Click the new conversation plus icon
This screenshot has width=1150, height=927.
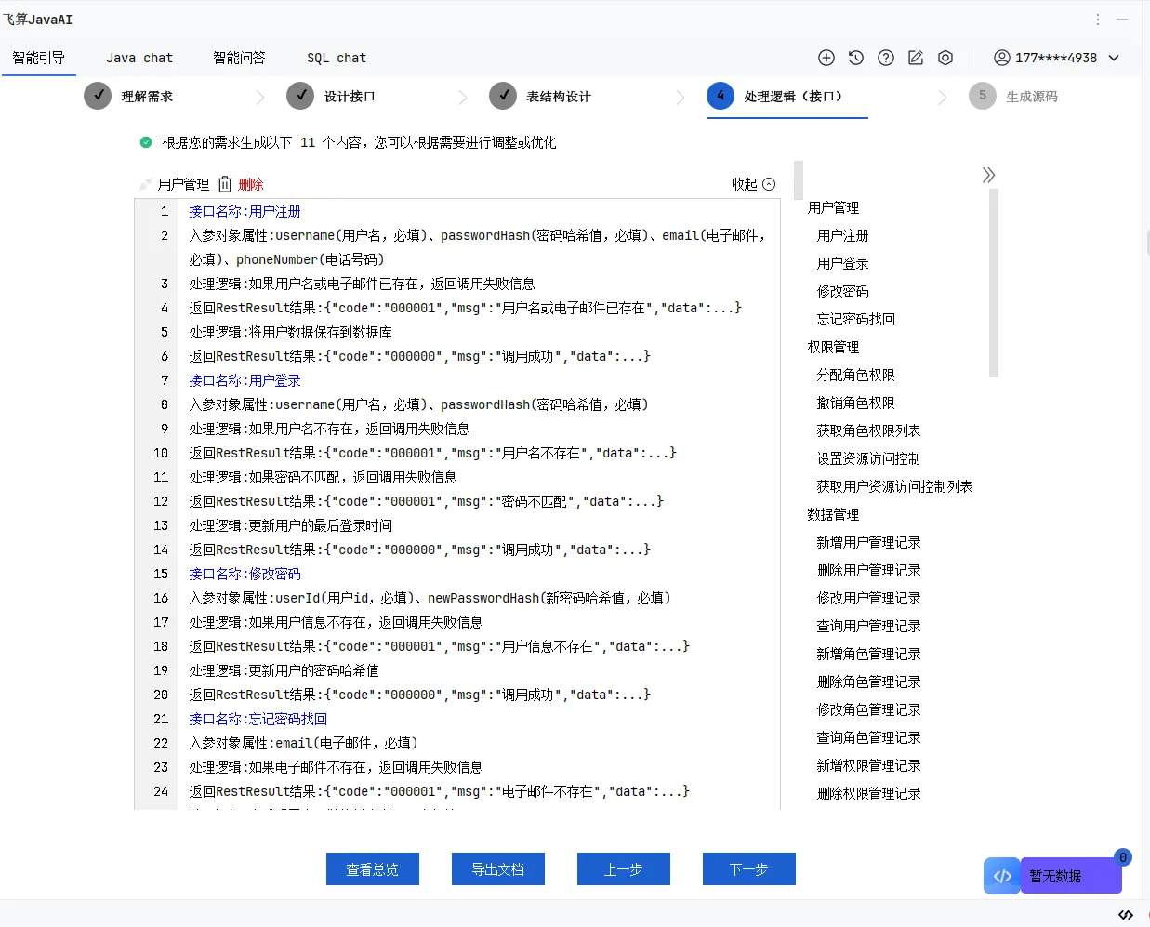(826, 58)
